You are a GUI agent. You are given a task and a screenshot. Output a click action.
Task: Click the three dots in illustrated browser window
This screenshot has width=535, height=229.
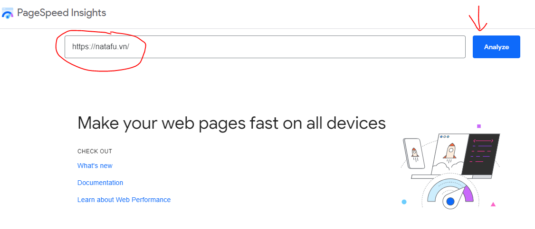pyautogui.click(x=445, y=137)
